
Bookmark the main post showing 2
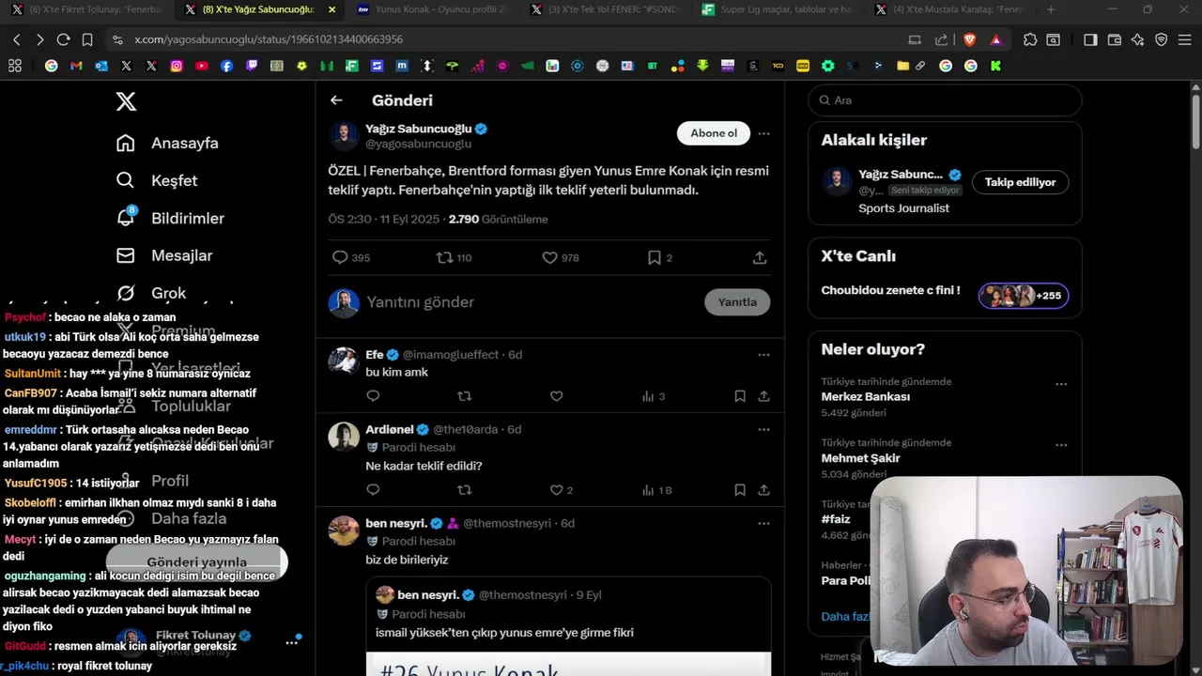[659, 257]
